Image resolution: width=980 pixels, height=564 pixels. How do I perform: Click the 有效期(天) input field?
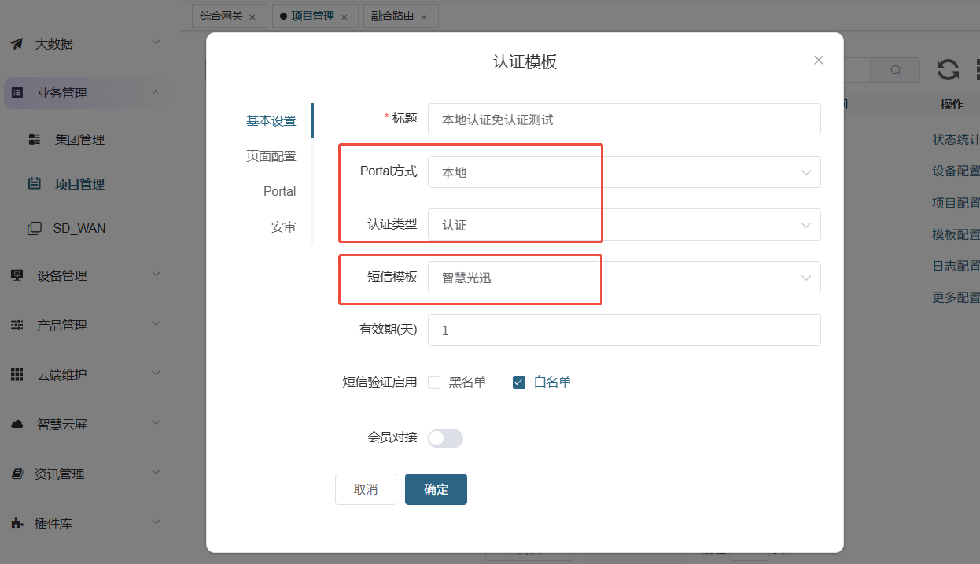624,330
